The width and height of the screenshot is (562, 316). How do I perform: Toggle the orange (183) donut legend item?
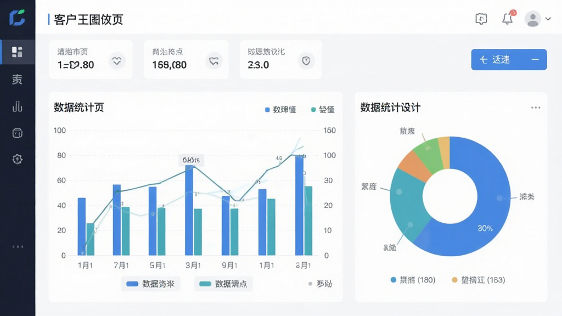(478, 280)
